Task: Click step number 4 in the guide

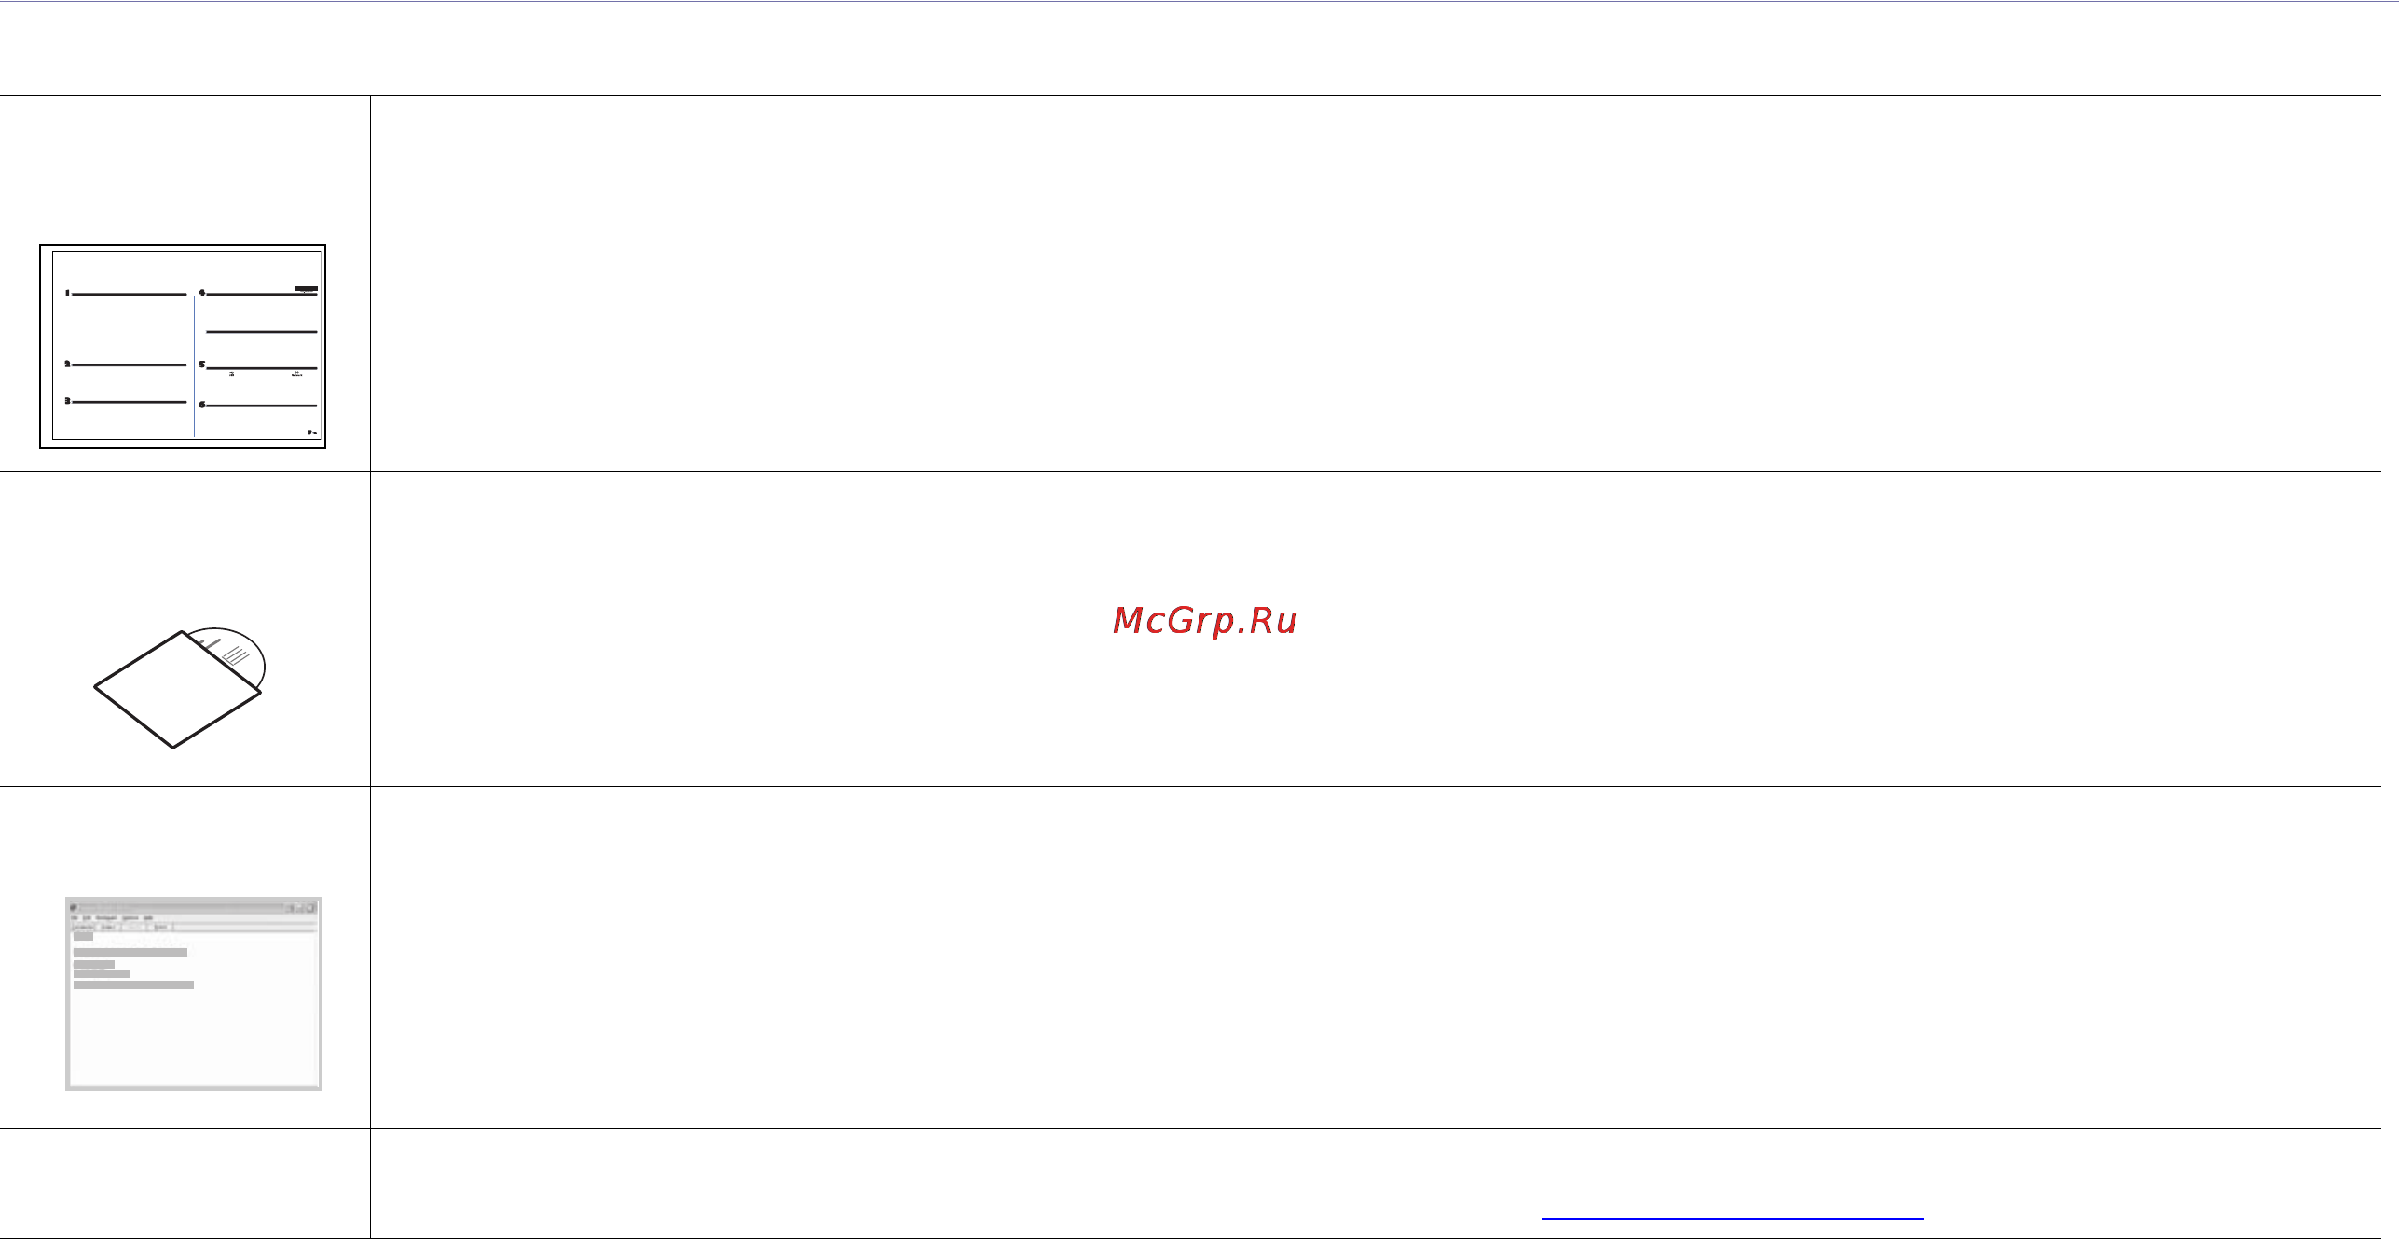Action: click(201, 293)
